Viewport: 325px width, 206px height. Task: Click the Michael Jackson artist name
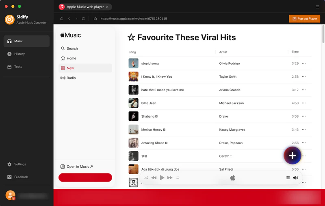tap(231, 103)
